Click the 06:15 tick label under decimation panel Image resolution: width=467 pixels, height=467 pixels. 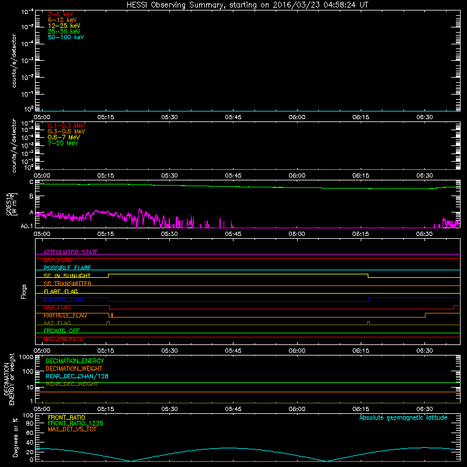pos(361,409)
